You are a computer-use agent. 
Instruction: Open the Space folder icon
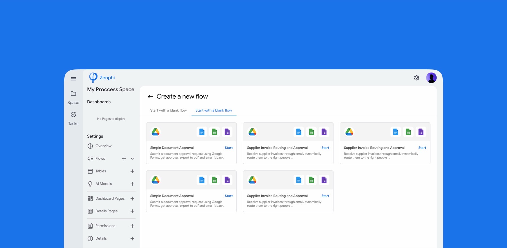click(x=73, y=94)
